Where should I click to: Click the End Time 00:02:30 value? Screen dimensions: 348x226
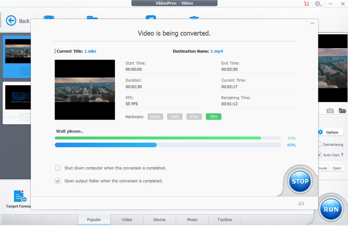tap(229, 69)
